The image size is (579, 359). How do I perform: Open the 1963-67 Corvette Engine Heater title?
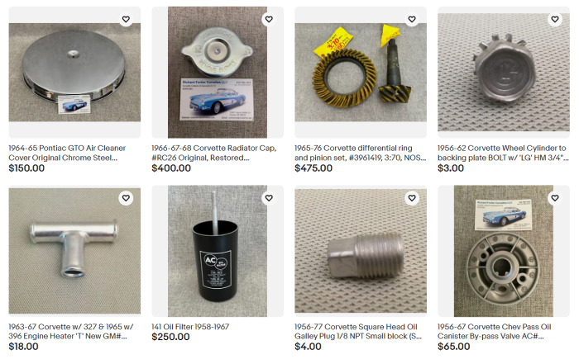point(71,332)
